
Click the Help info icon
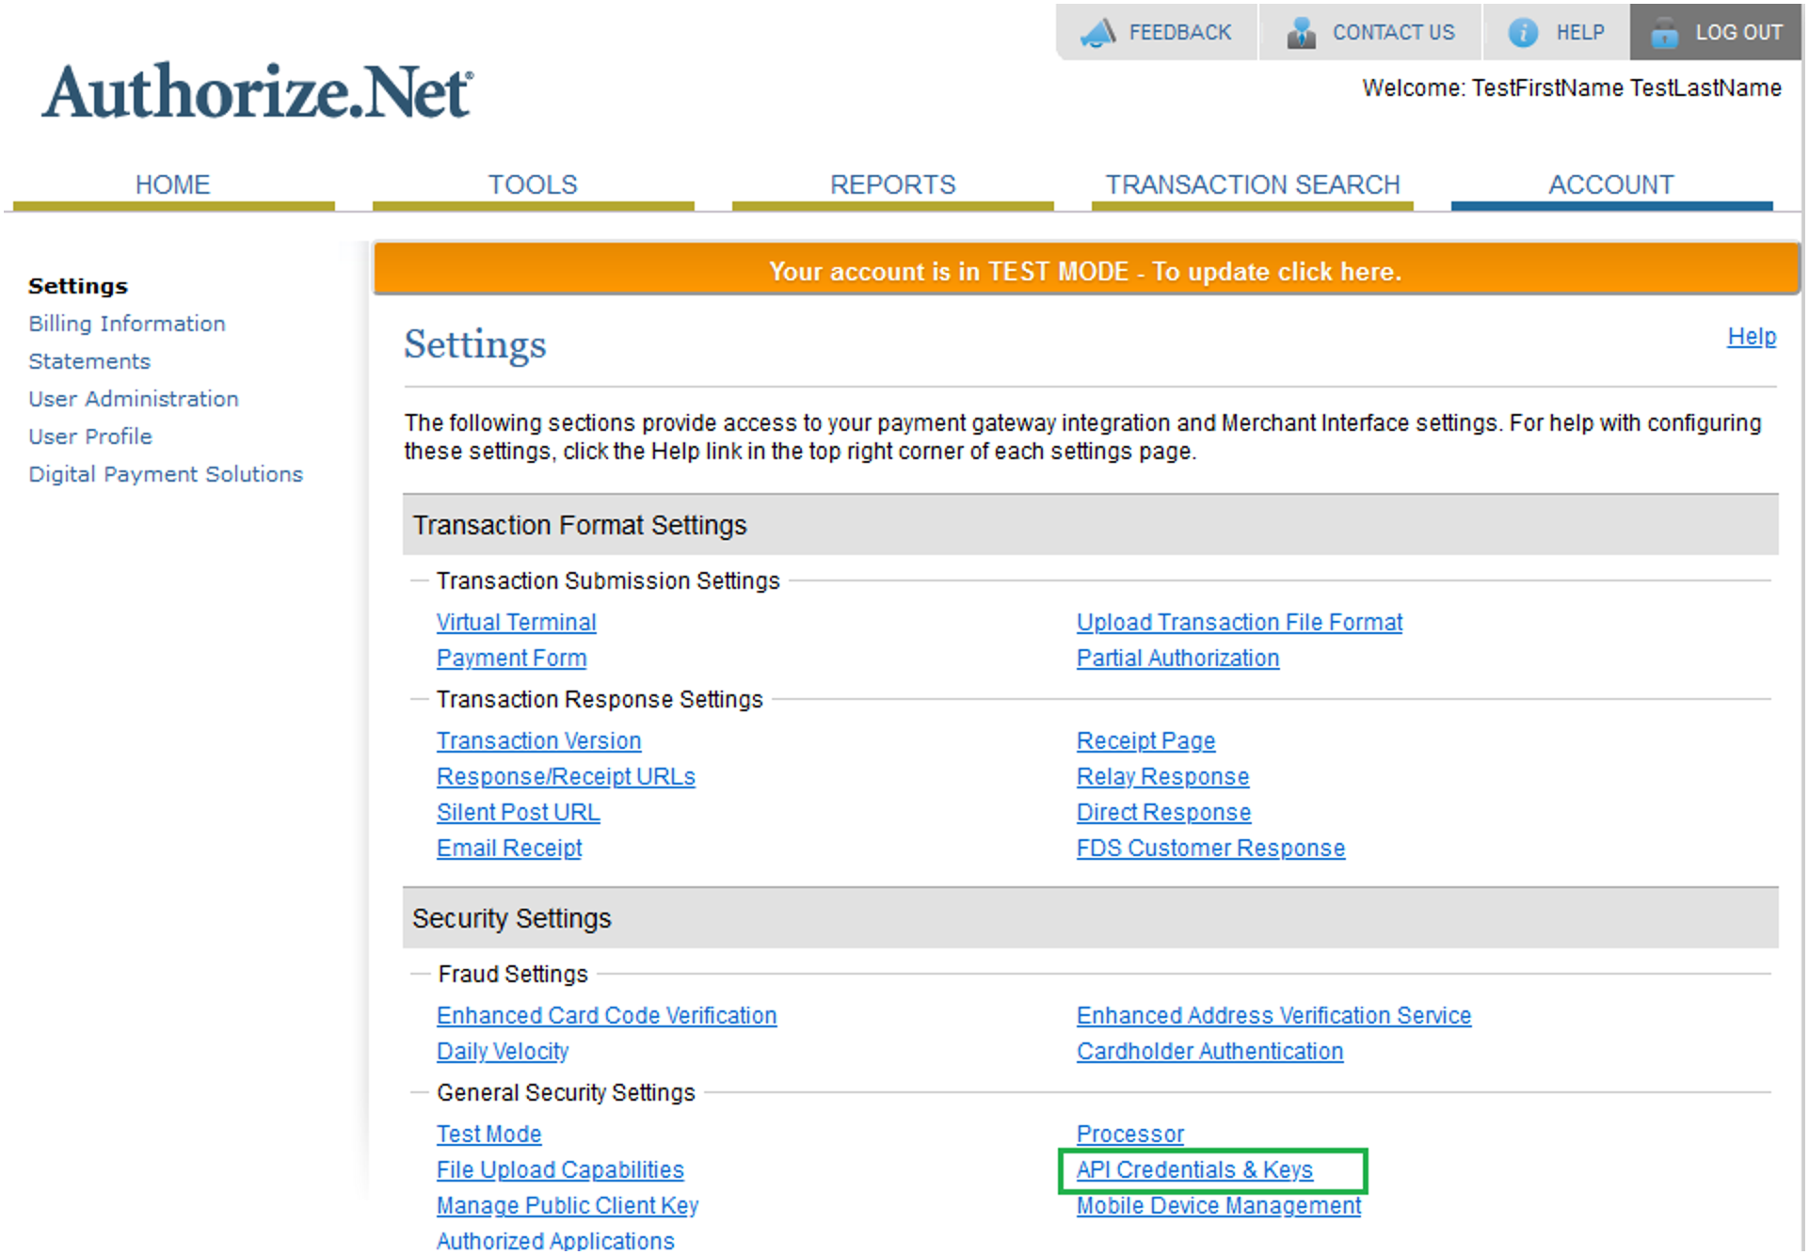[x=1523, y=33]
